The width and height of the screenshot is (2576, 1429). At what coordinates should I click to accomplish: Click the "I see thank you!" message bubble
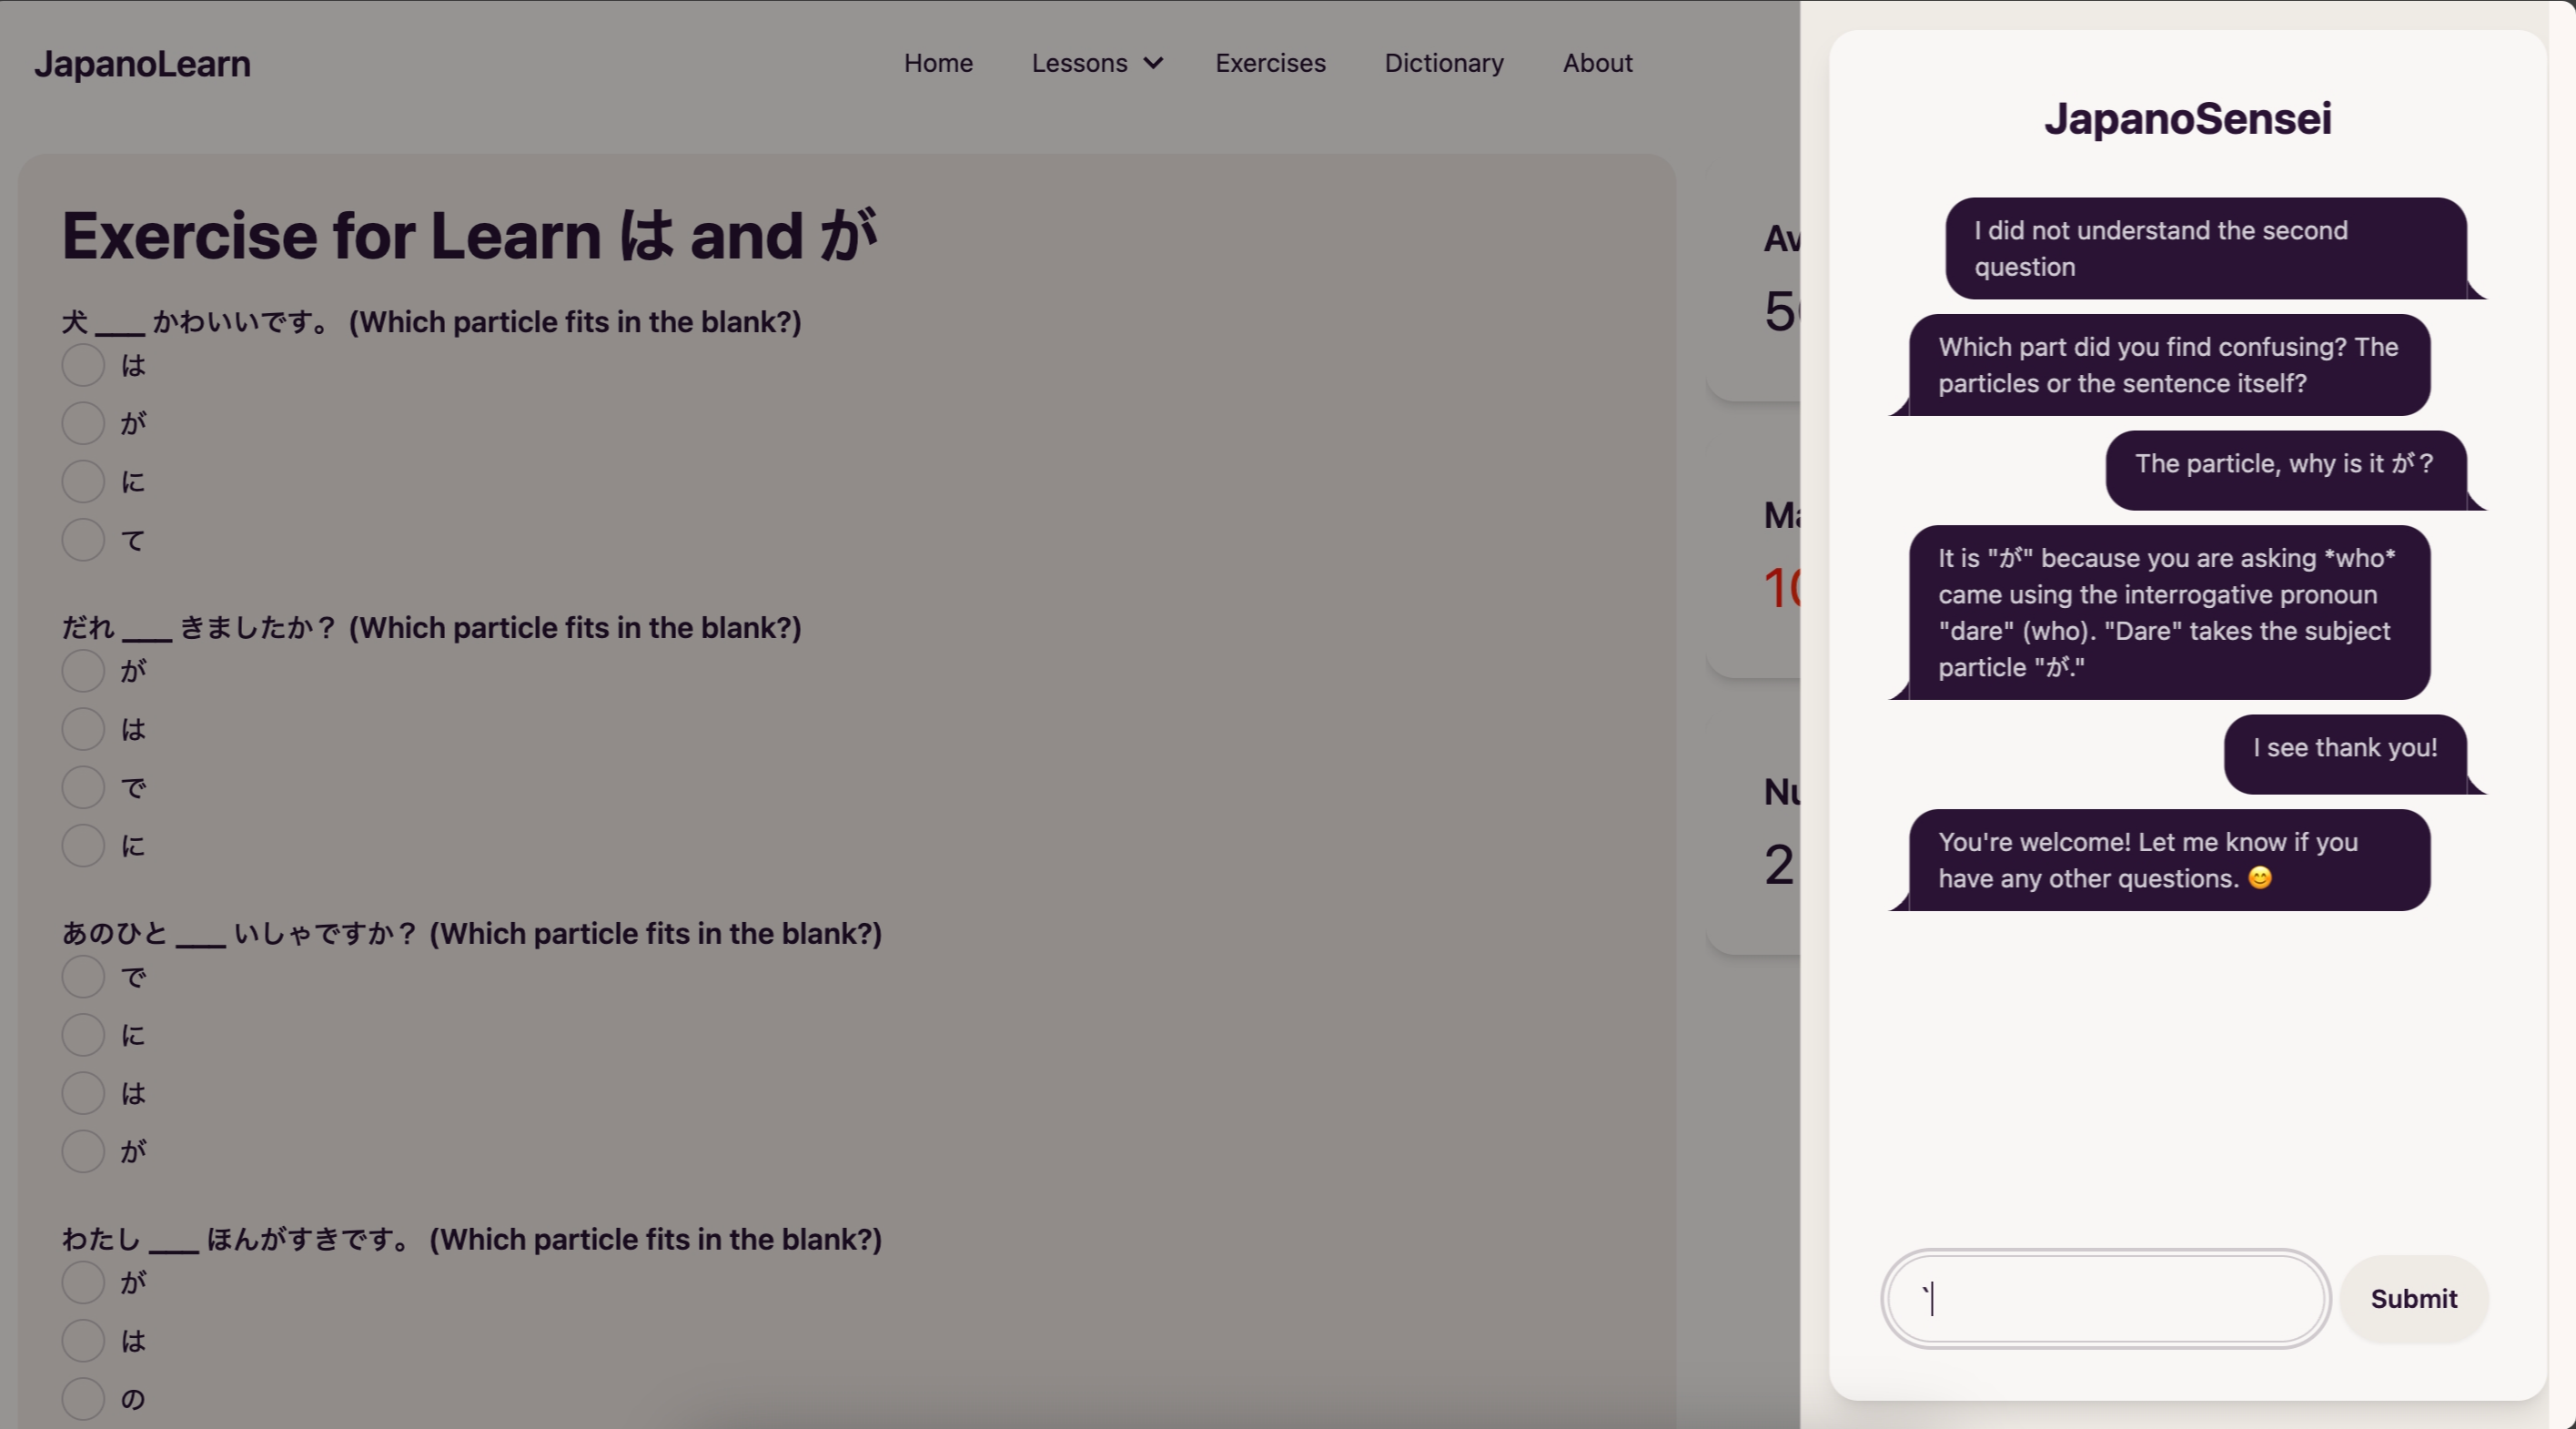pos(2344,748)
